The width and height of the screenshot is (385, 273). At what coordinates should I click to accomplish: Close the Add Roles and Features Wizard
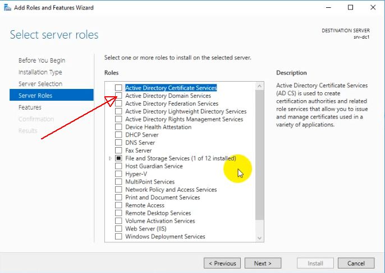373,8
